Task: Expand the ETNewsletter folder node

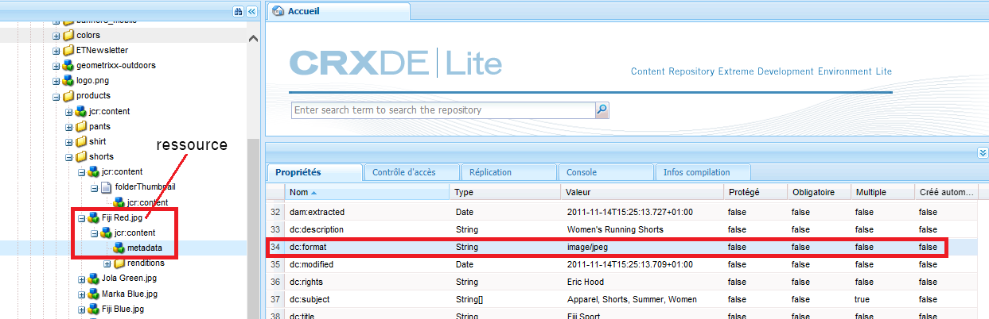Action: point(56,50)
